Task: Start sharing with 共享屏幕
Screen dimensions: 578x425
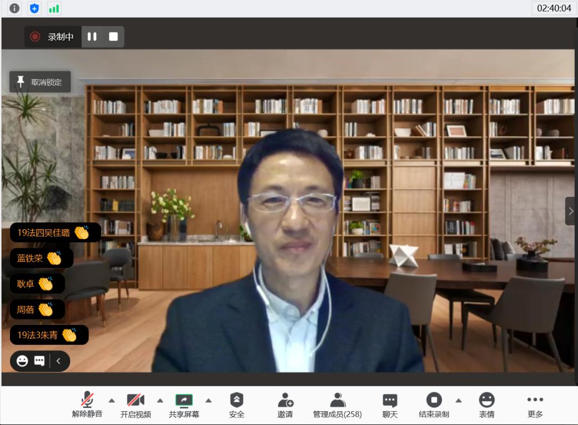Action: 184,405
